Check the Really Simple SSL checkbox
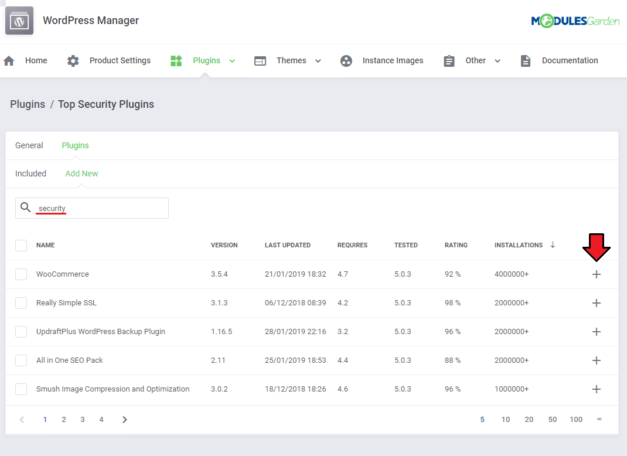Image resolution: width=627 pixels, height=456 pixels. pos(21,303)
